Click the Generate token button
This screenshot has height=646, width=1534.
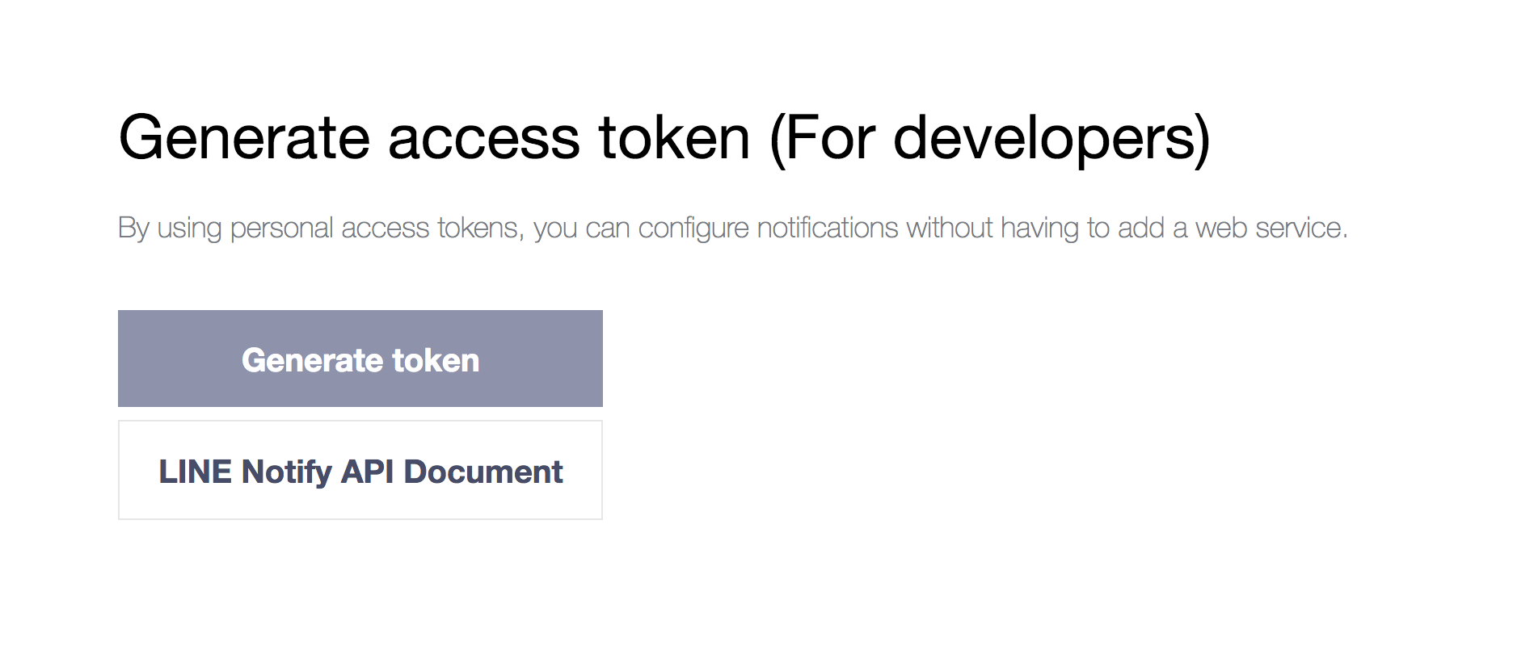tap(360, 359)
